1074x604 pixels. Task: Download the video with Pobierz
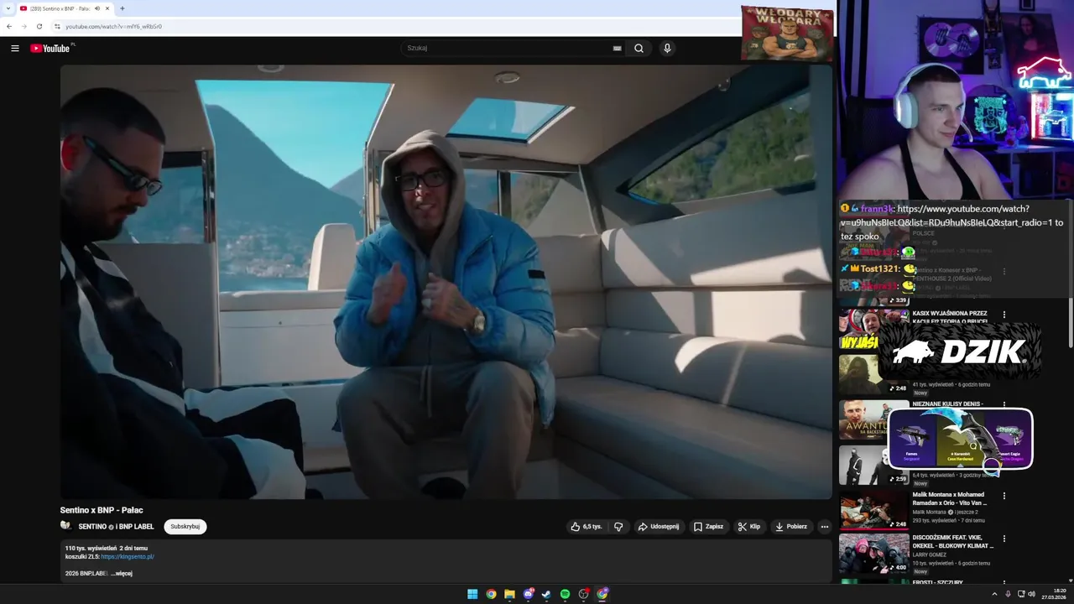coord(791,527)
